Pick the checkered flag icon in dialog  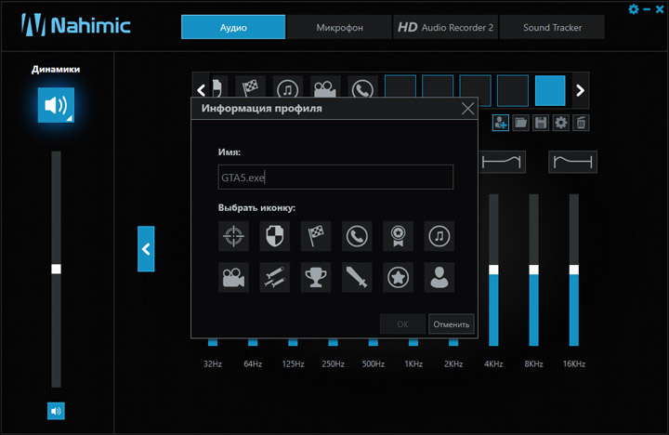coord(316,236)
